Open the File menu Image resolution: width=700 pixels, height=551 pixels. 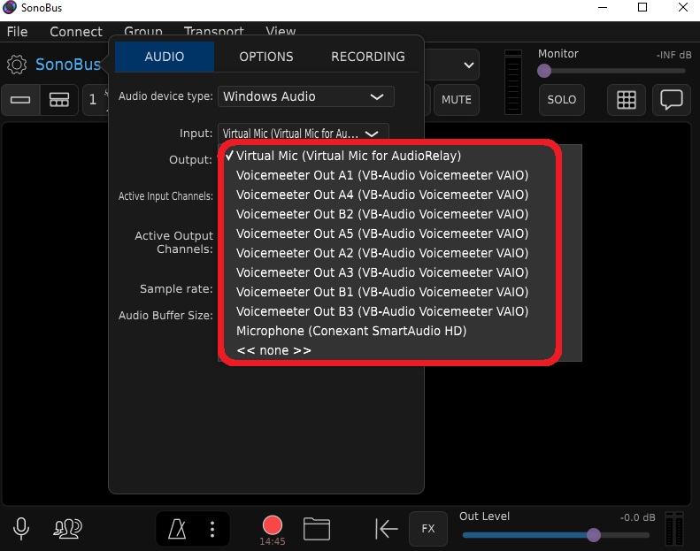17,32
